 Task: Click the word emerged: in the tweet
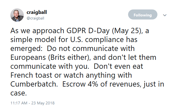pos(27,49)
